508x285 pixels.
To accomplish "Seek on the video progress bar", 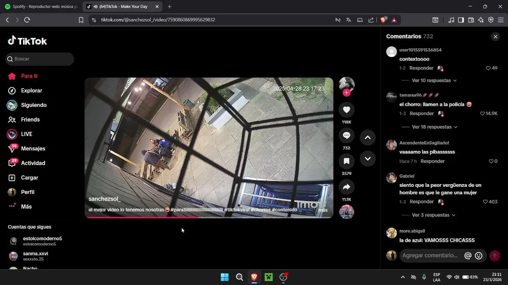I will pyautogui.click(x=209, y=217).
